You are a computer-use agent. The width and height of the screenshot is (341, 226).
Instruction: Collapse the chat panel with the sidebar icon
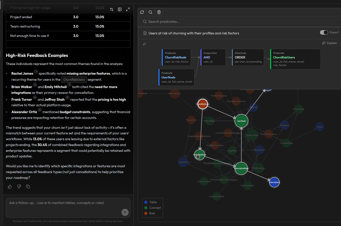point(119,9)
